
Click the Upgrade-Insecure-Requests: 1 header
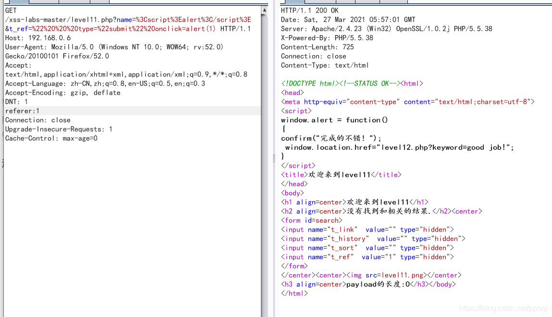point(59,130)
